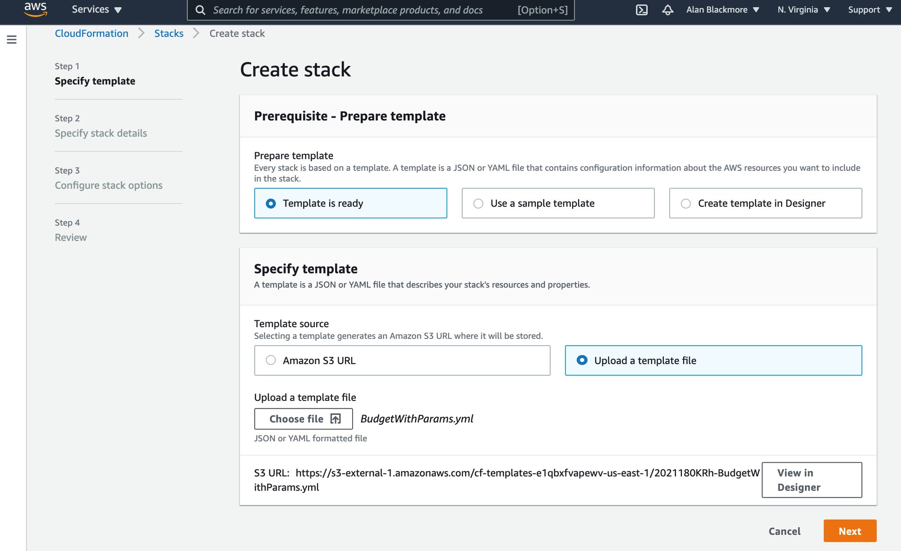Click the Next button

pyautogui.click(x=850, y=531)
